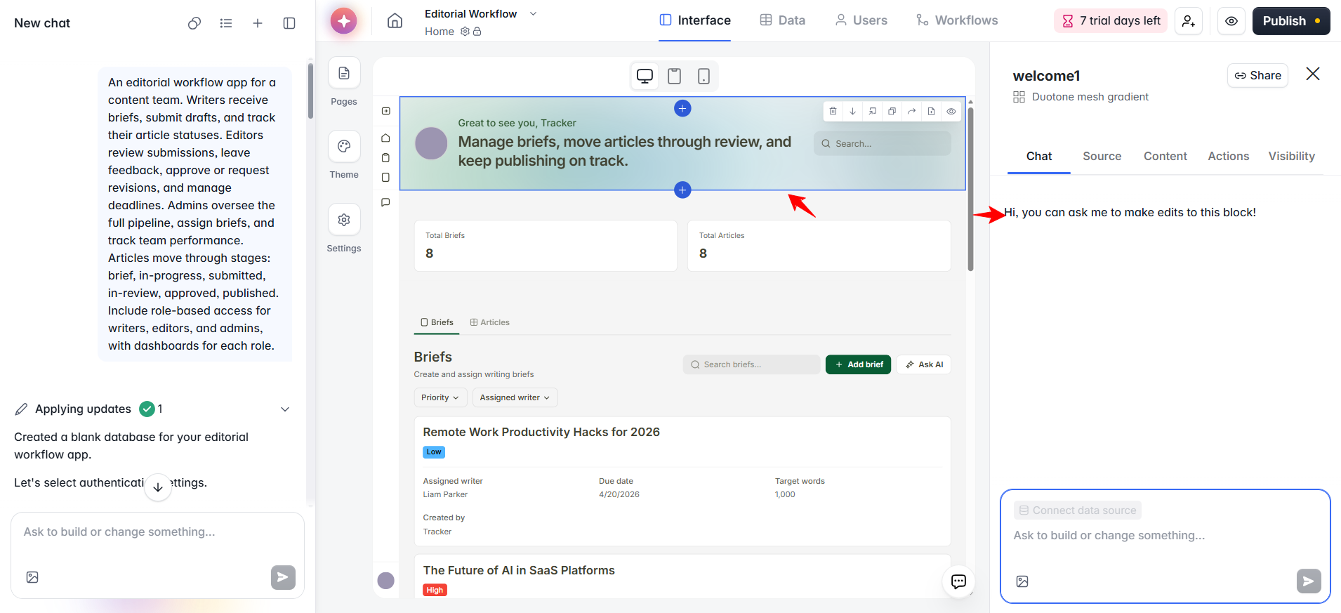
Task: Select the Visibility tab in welcome1 panel
Action: pyautogui.click(x=1292, y=156)
